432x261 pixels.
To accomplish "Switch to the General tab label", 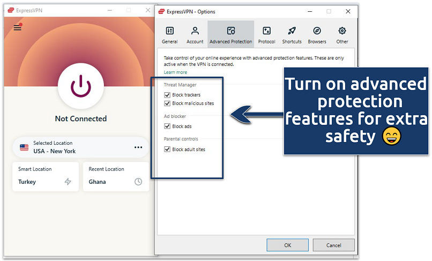I will pyautogui.click(x=170, y=42).
